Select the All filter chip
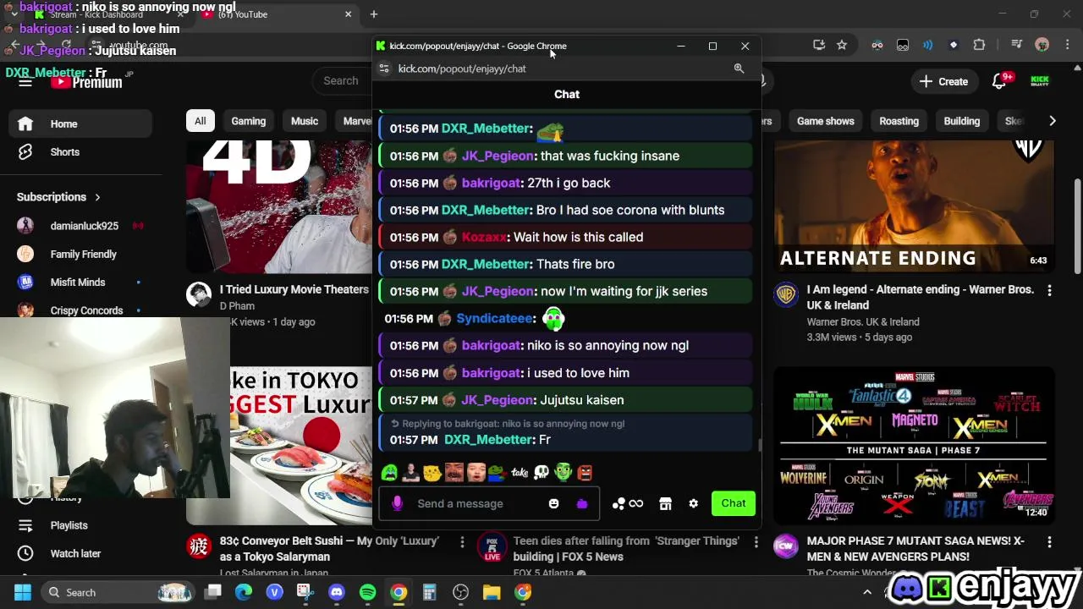 coord(200,121)
